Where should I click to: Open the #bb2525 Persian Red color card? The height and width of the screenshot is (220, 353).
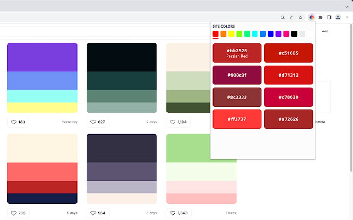tap(237, 53)
